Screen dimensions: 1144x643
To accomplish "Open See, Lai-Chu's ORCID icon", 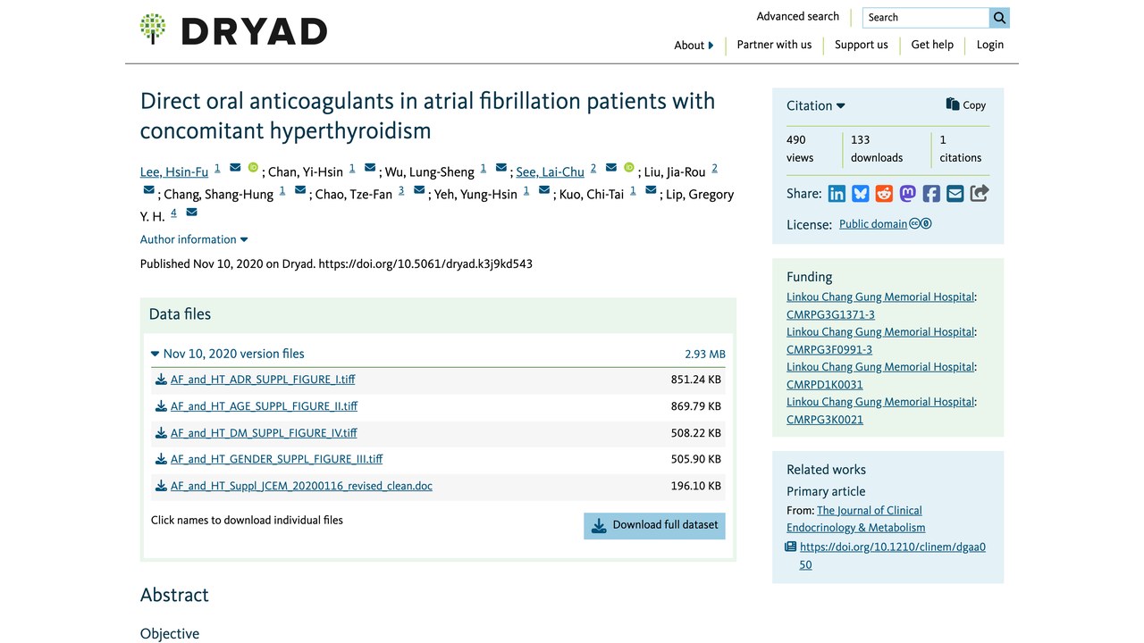I will coord(629,167).
